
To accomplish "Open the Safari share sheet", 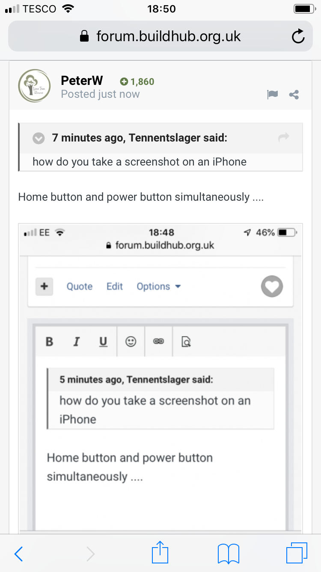I will 160,552.
